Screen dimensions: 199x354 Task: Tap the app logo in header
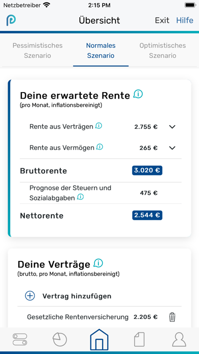[x=11, y=20]
